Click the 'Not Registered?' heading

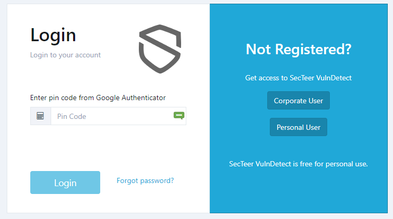pyautogui.click(x=299, y=50)
